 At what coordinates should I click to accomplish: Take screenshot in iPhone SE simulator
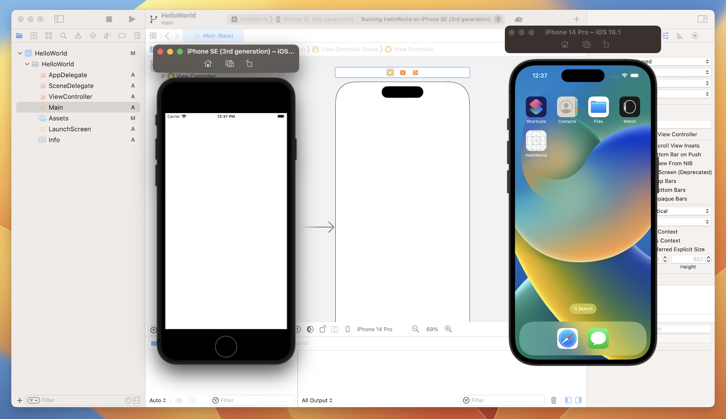coord(229,64)
